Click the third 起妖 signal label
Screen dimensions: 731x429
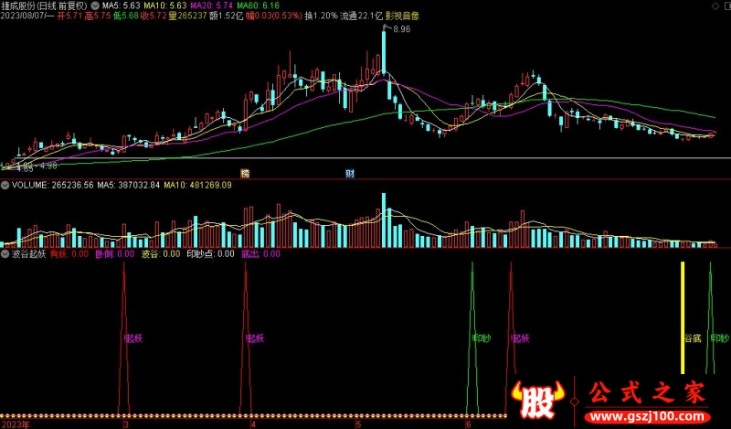point(520,338)
